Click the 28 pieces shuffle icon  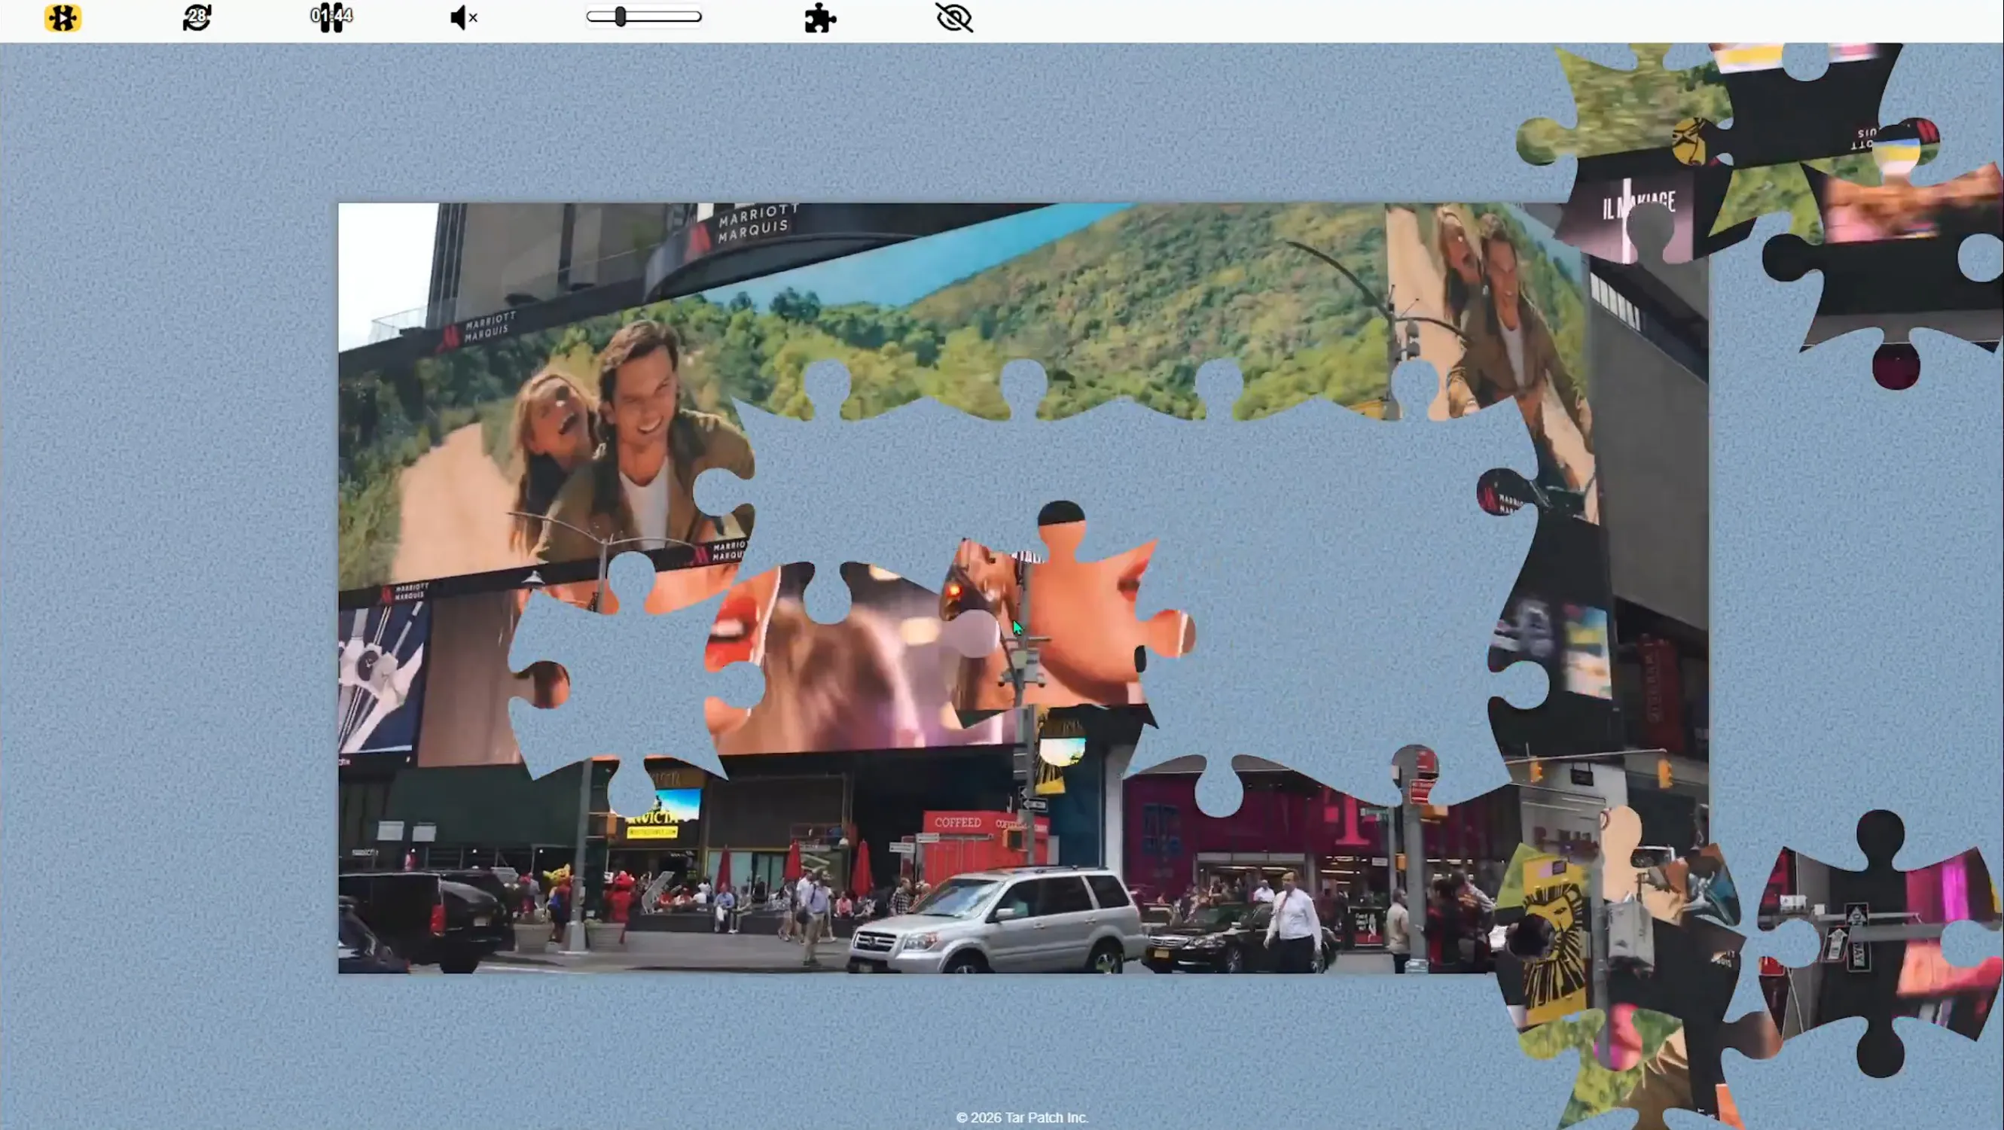pos(197,17)
